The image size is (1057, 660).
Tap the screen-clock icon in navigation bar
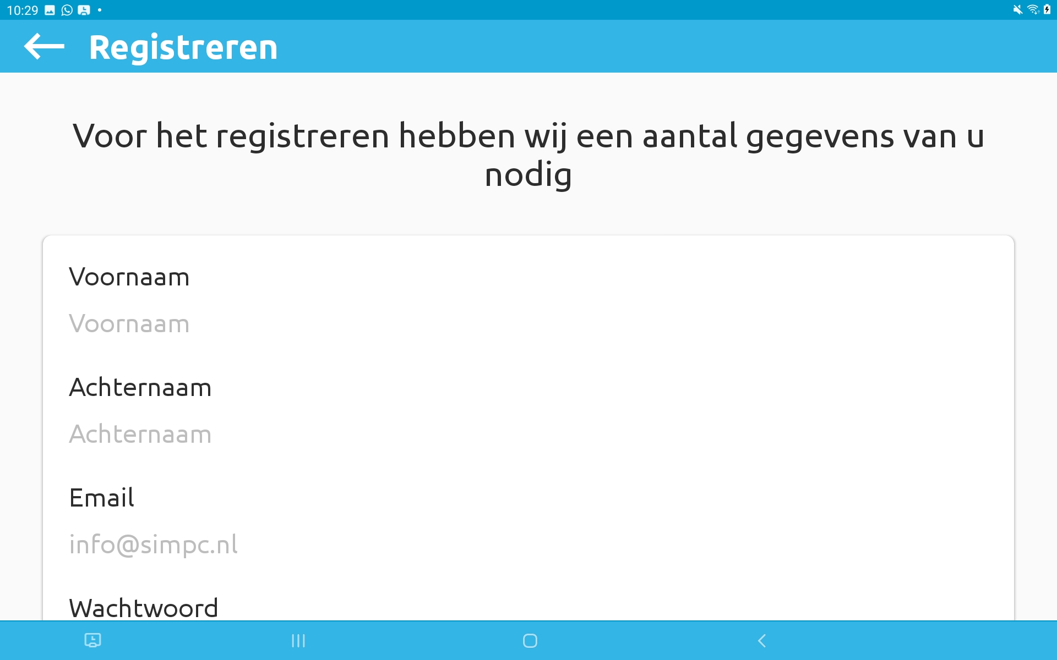pos(92,640)
